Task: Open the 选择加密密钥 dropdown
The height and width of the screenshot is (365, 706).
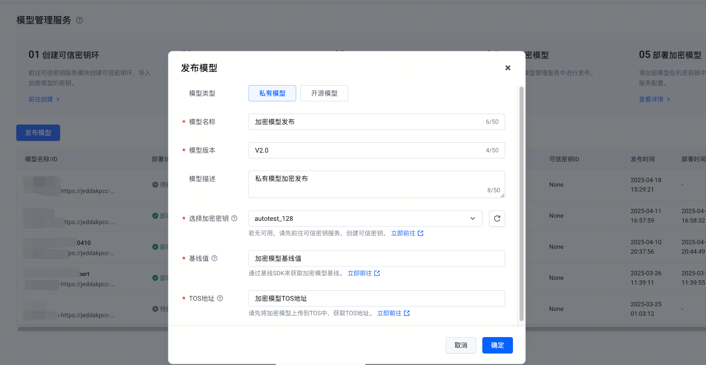Action: pyautogui.click(x=365, y=219)
